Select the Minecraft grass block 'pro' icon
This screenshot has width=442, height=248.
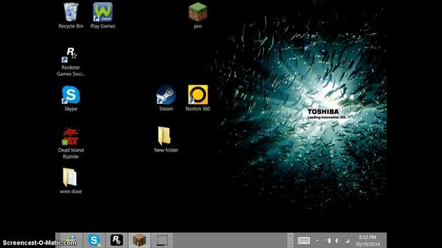(198, 12)
